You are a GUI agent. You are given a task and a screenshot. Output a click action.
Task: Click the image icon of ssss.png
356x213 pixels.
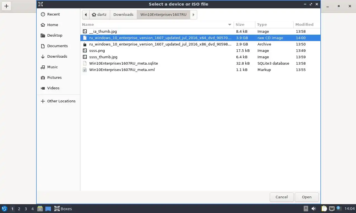click(85, 50)
